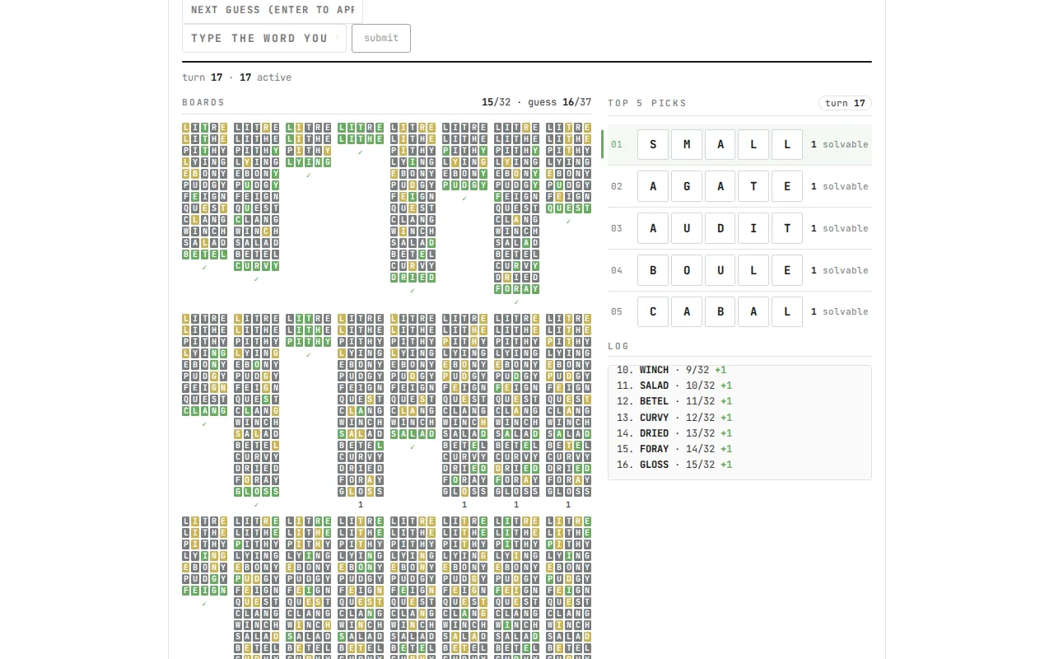
Task: Click log entry 10. WINCH
Action: point(672,370)
